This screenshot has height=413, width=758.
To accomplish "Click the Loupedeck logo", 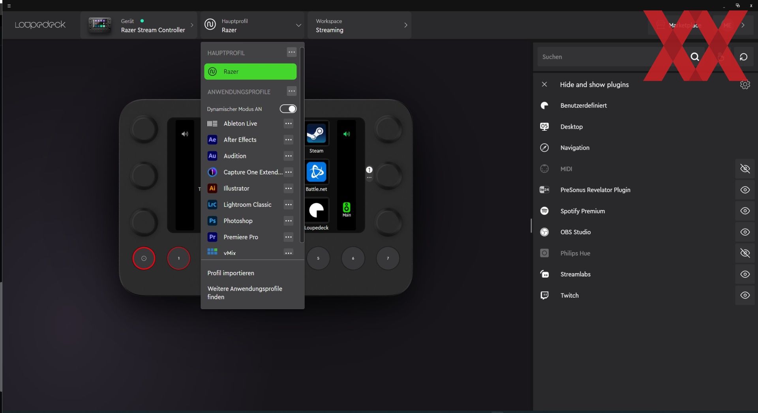I will tap(40, 25).
